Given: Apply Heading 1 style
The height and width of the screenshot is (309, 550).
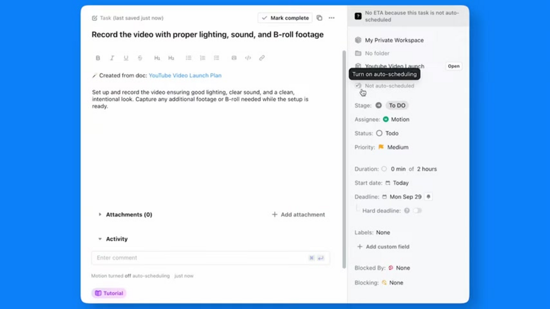Looking at the screenshot, I should pyautogui.click(x=157, y=58).
